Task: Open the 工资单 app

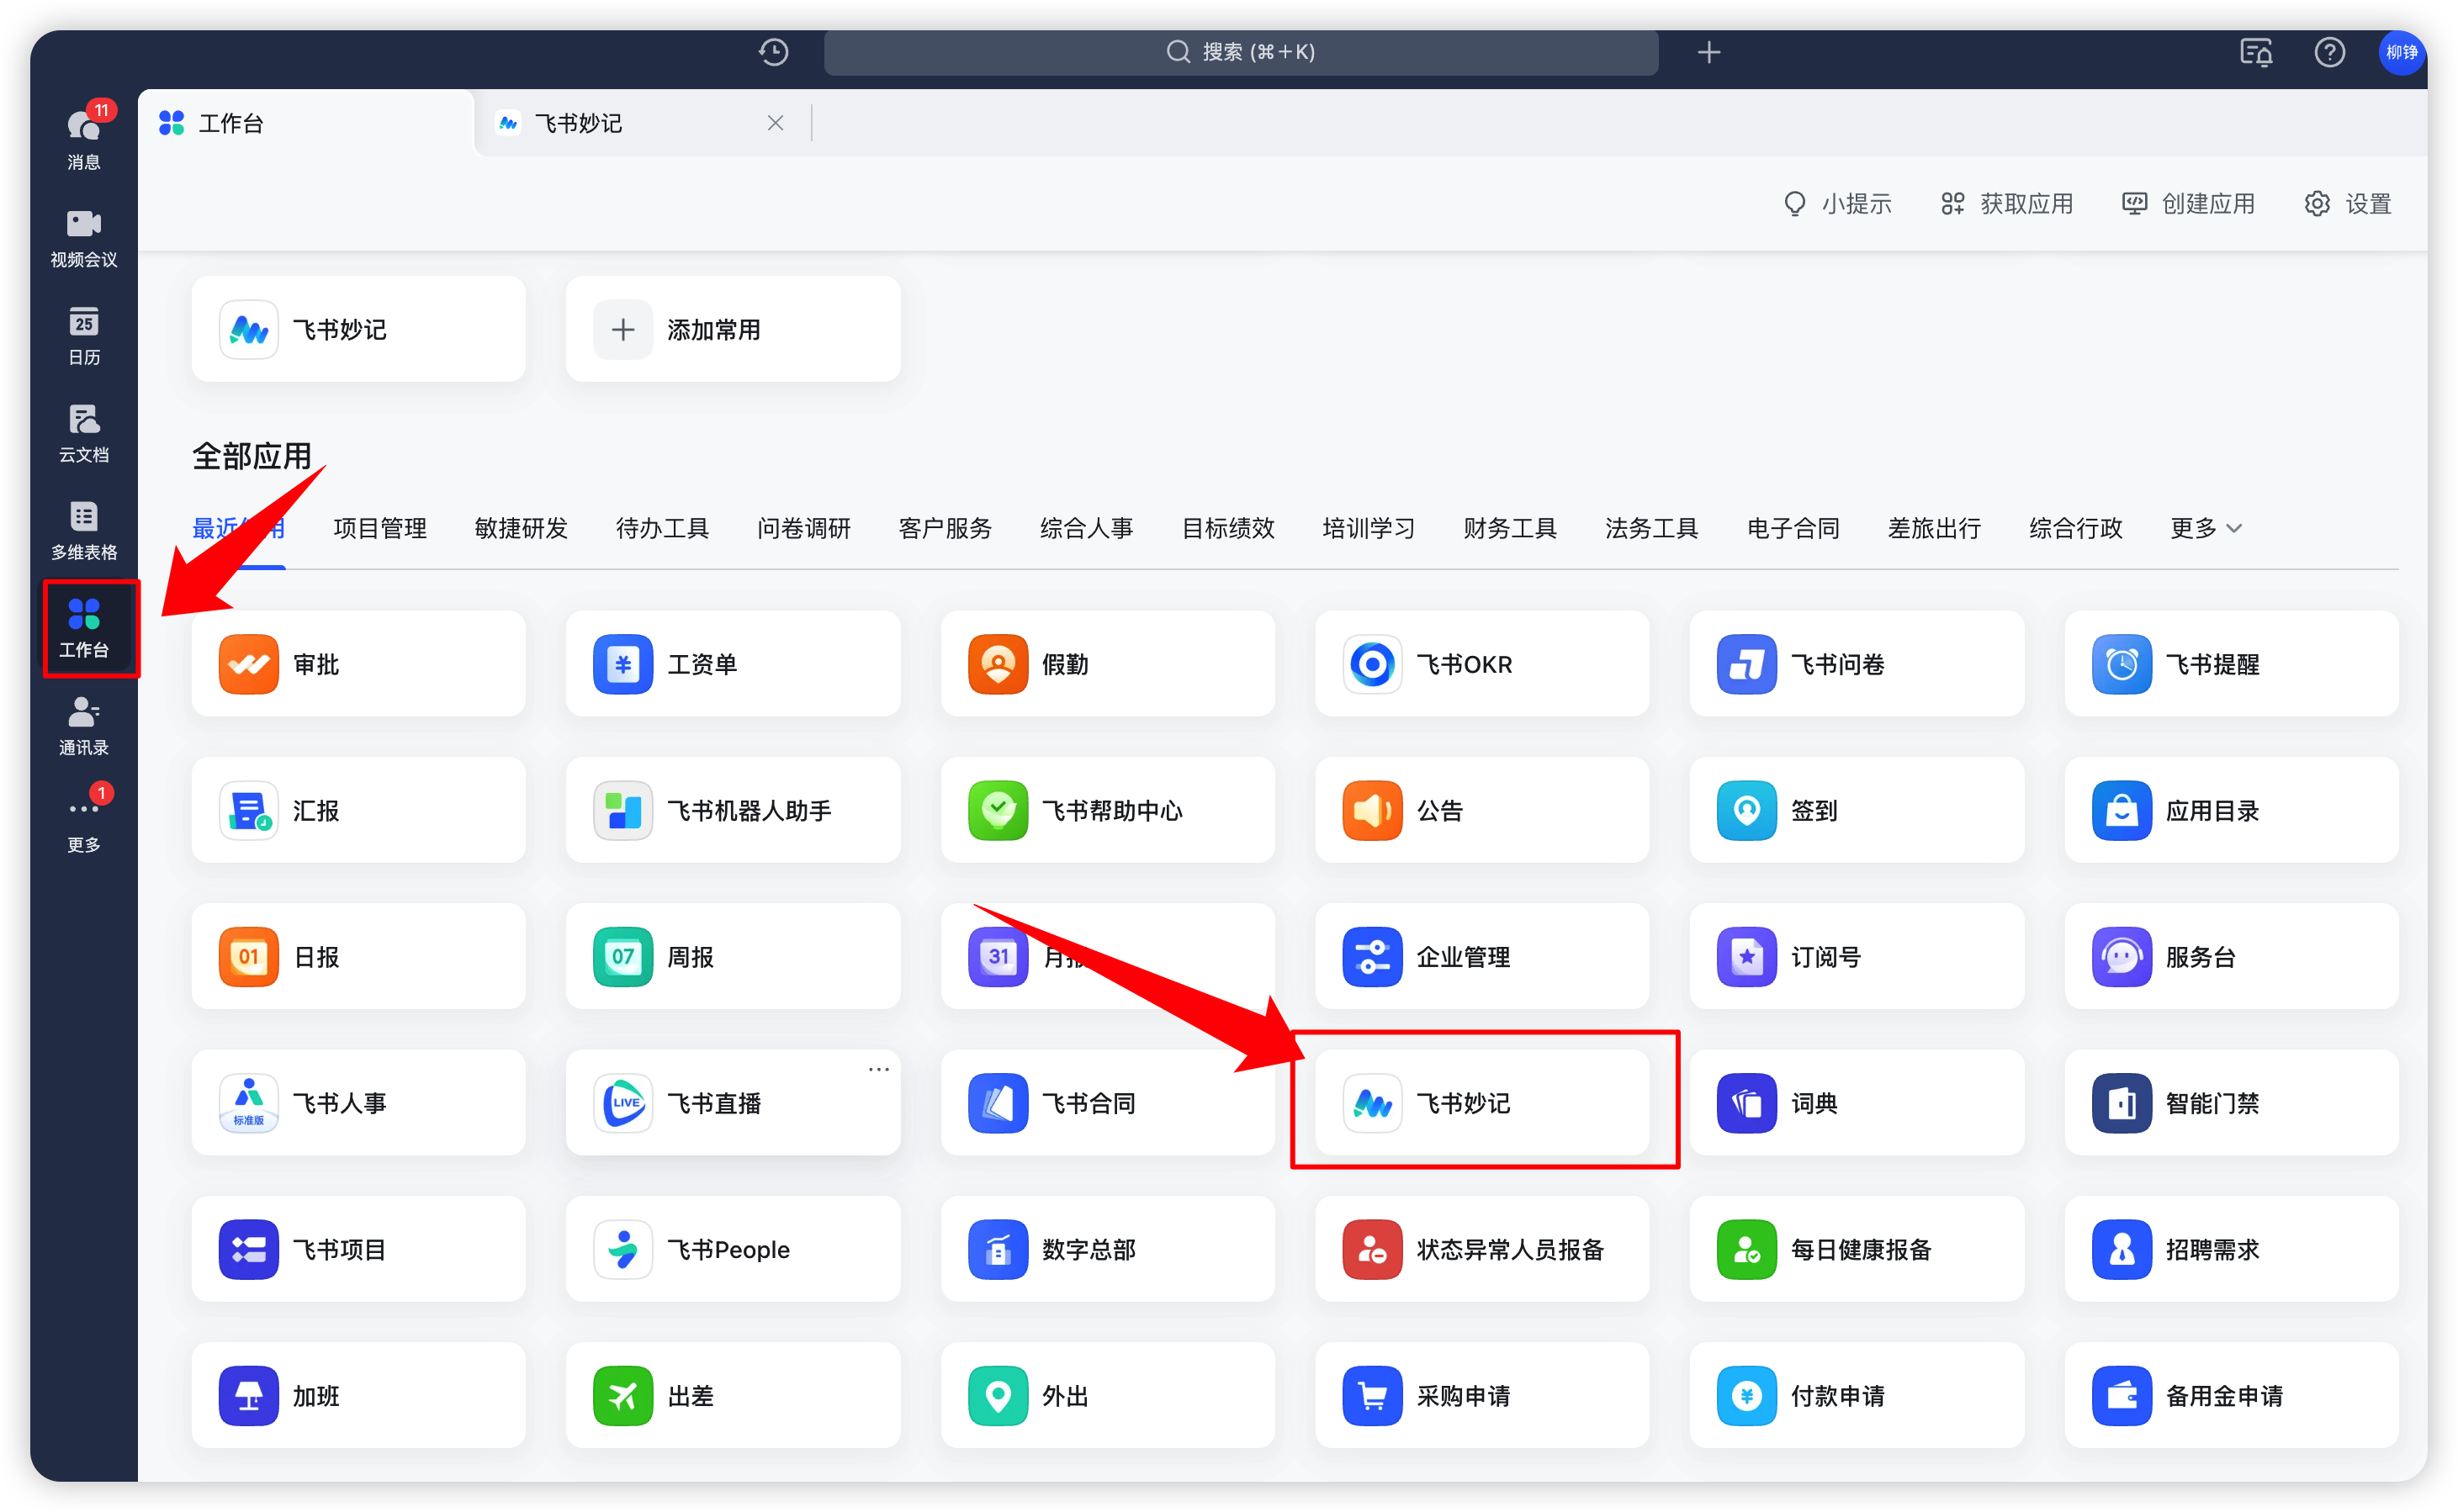Action: (733, 664)
